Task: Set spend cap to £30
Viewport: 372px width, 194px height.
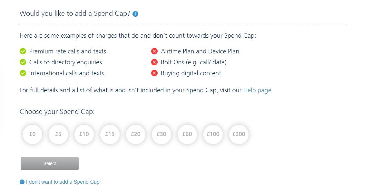Action: [161, 134]
